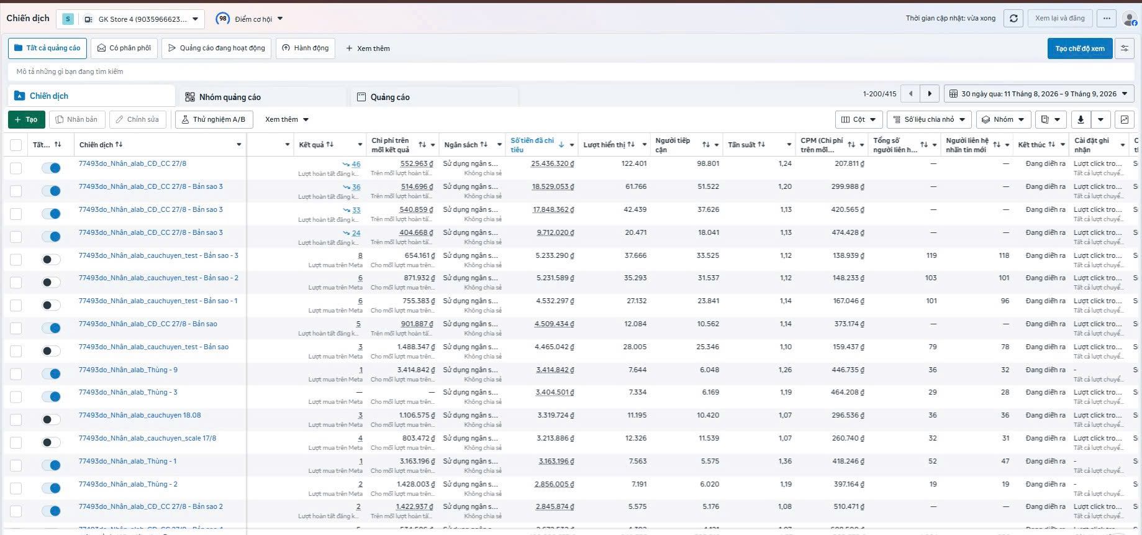
Task: Click Nhân bản duplicate button
Action: pos(76,119)
